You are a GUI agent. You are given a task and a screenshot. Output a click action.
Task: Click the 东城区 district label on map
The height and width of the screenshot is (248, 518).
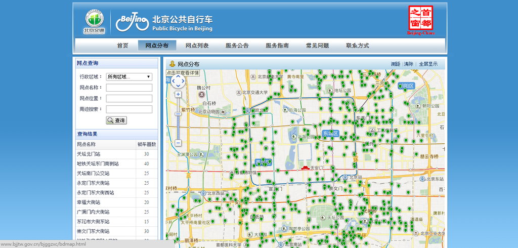tap(331, 133)
